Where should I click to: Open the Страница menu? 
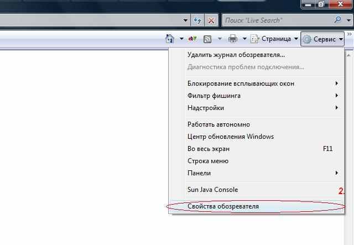point(274,39)
